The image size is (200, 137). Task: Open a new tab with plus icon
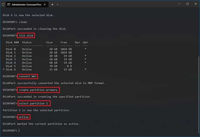coord(52,4)
